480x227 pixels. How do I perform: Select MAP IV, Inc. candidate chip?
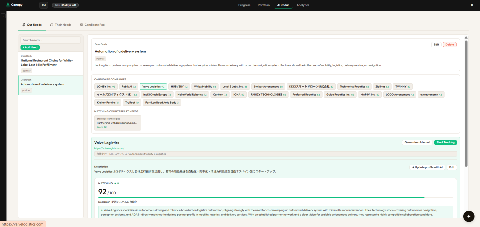[x=370, y=94]
